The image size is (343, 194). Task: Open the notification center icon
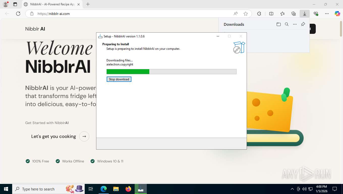pyautogui.click(x=335, y=189)
